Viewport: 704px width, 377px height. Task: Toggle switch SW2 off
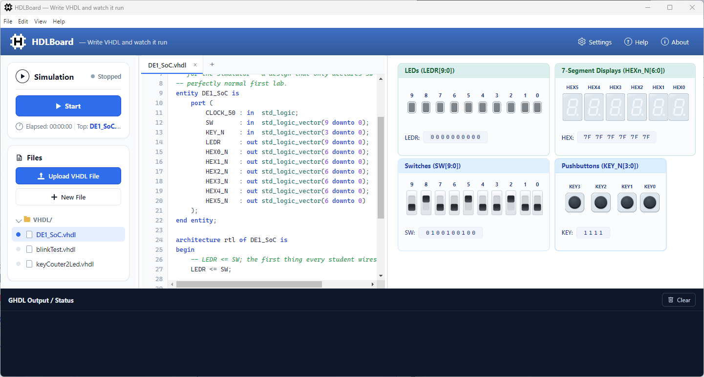[511, 203]
